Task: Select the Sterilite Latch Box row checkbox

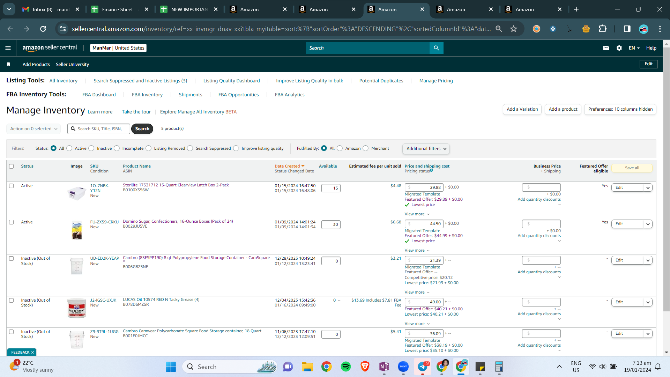Action: [x=11, y=186]
